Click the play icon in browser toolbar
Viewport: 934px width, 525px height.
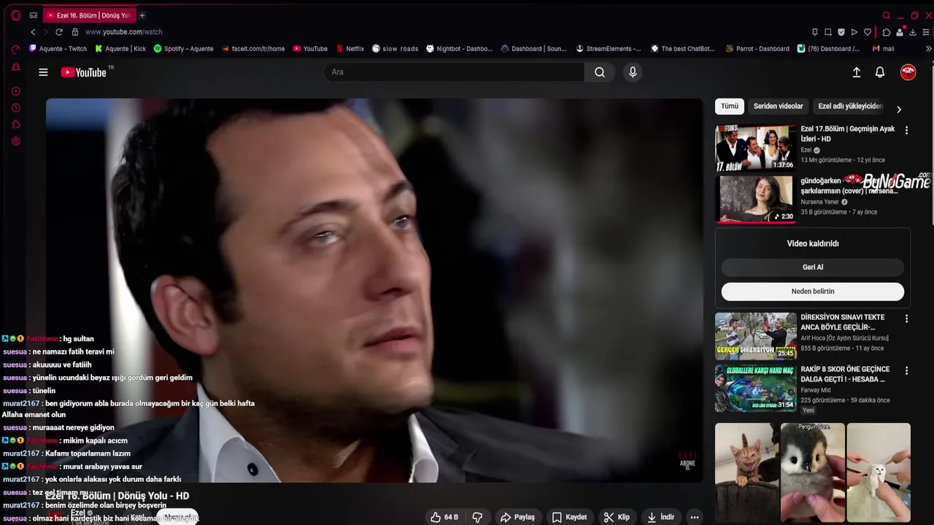coord(854,32)
